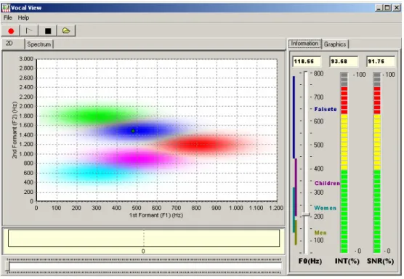Open the File menu
Image resolution: width=404 pixels, height=279 pixels.
[8, 17]
